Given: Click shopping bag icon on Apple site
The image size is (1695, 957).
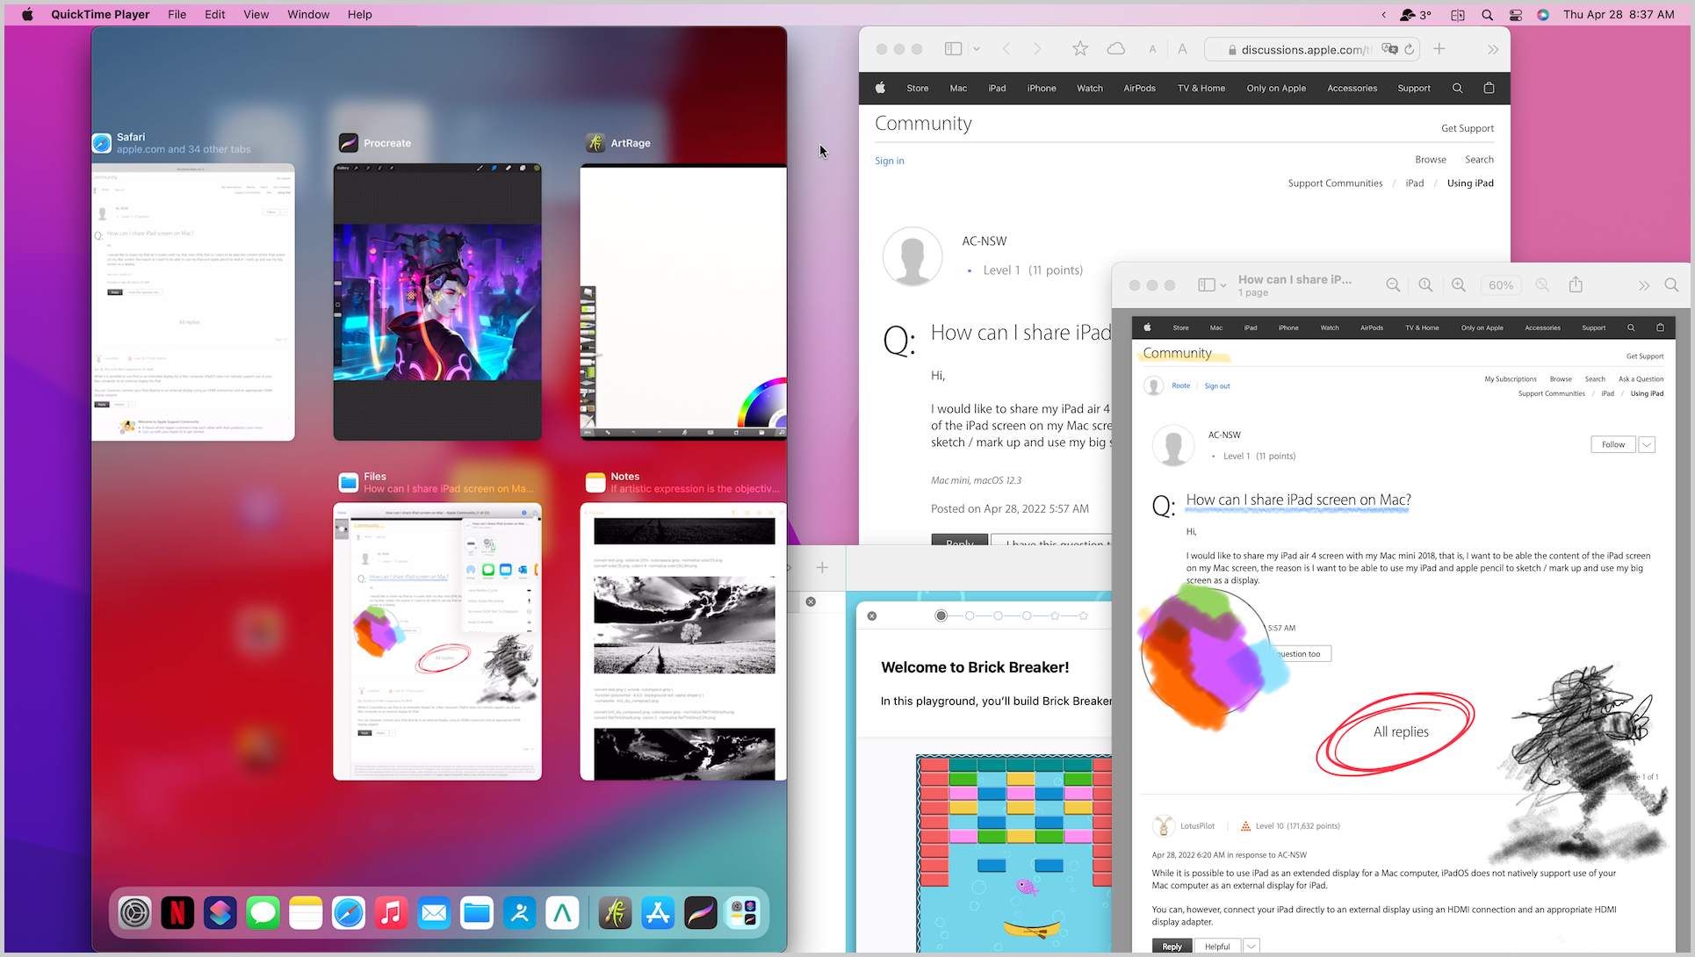Looking at the screenshot, I should (1489, 88).
